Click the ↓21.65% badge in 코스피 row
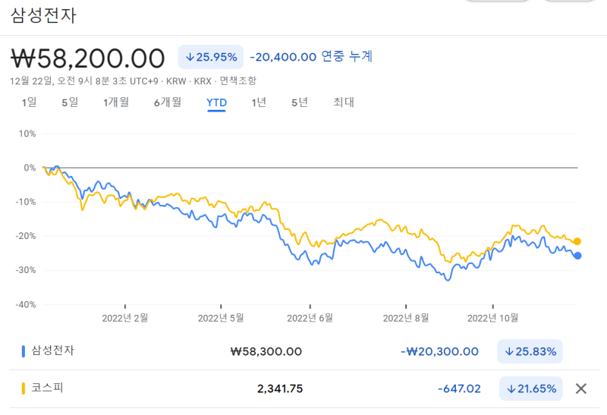This screenshot has height=415, width=607. (x=530, y=388)
